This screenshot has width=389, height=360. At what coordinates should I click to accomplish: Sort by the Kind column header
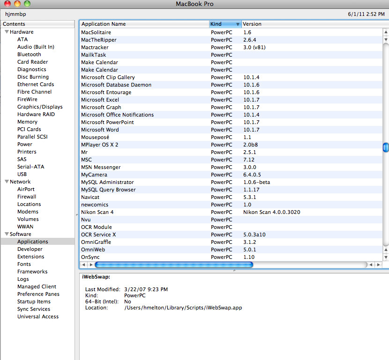click(x=225, y=24)
